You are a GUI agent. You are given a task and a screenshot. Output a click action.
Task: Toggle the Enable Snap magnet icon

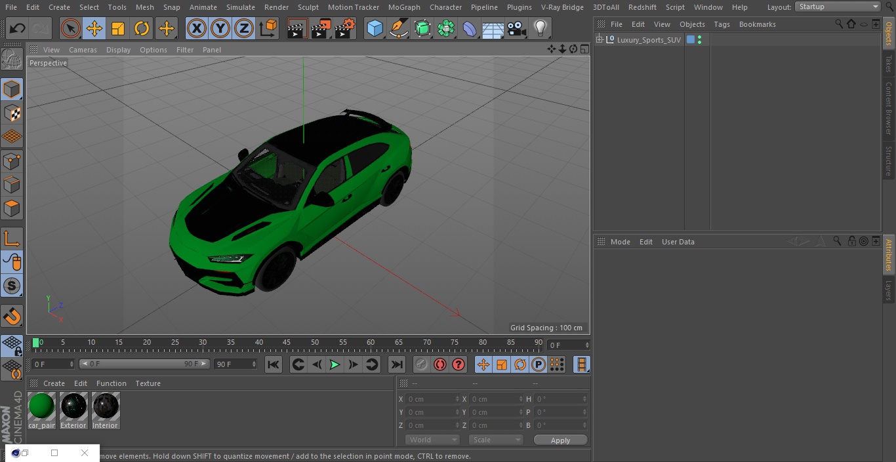(x=12, y=316)
